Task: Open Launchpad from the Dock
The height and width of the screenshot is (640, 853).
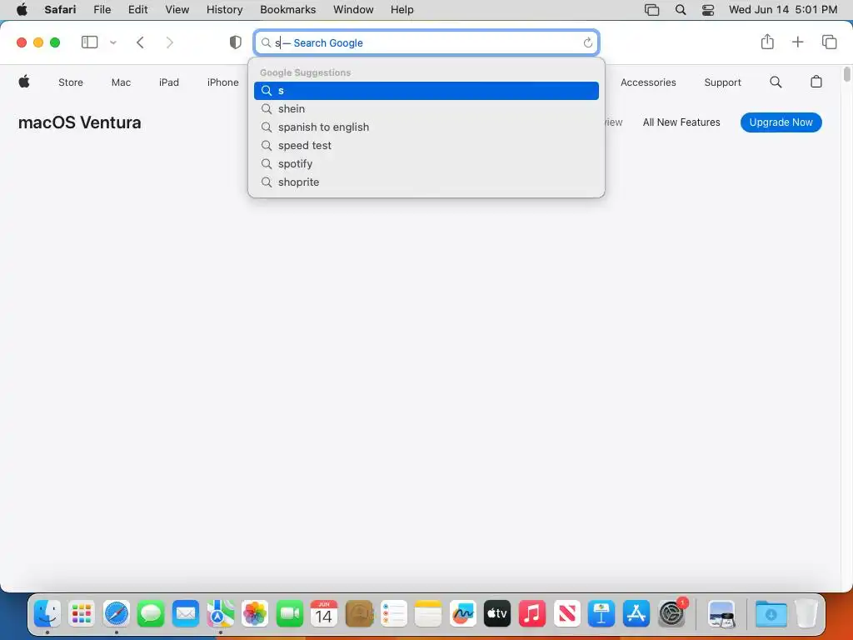Action: point(82,614)
